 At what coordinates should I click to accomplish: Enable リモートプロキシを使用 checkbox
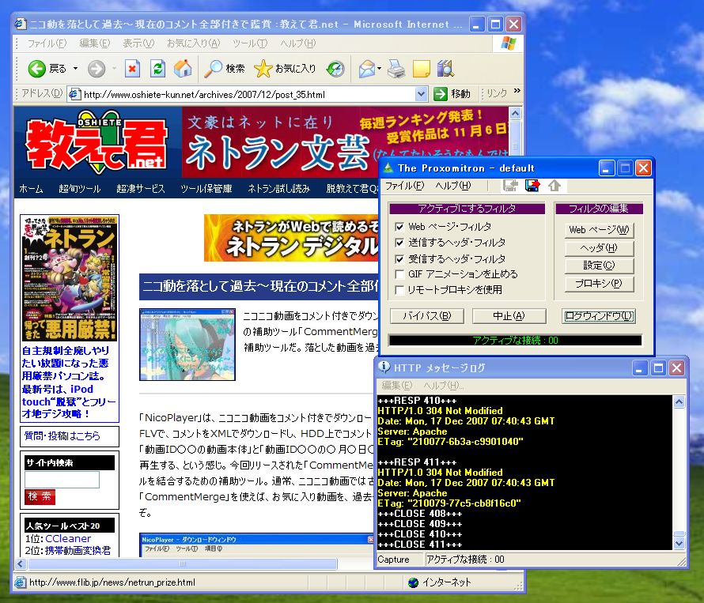(399, 290)
